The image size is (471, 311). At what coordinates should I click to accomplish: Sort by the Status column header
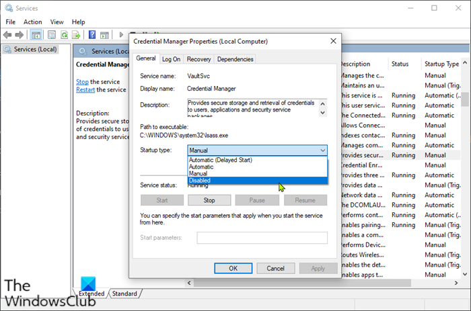[x=404, y=64]
